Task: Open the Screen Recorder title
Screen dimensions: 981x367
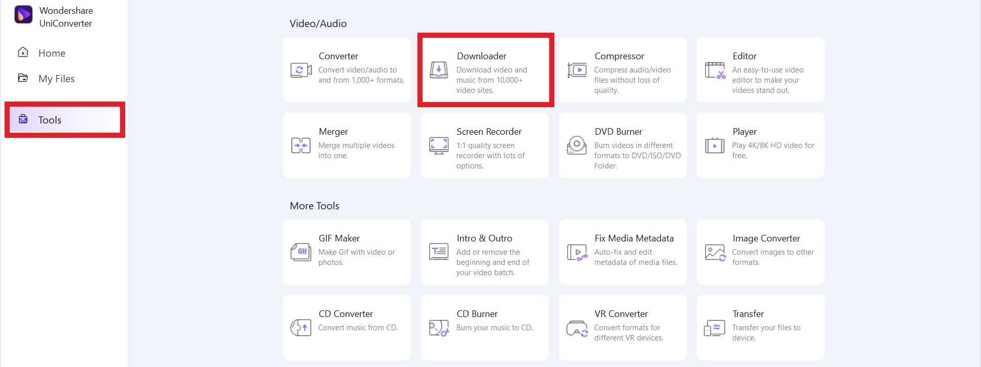Action: click(489, 131)
